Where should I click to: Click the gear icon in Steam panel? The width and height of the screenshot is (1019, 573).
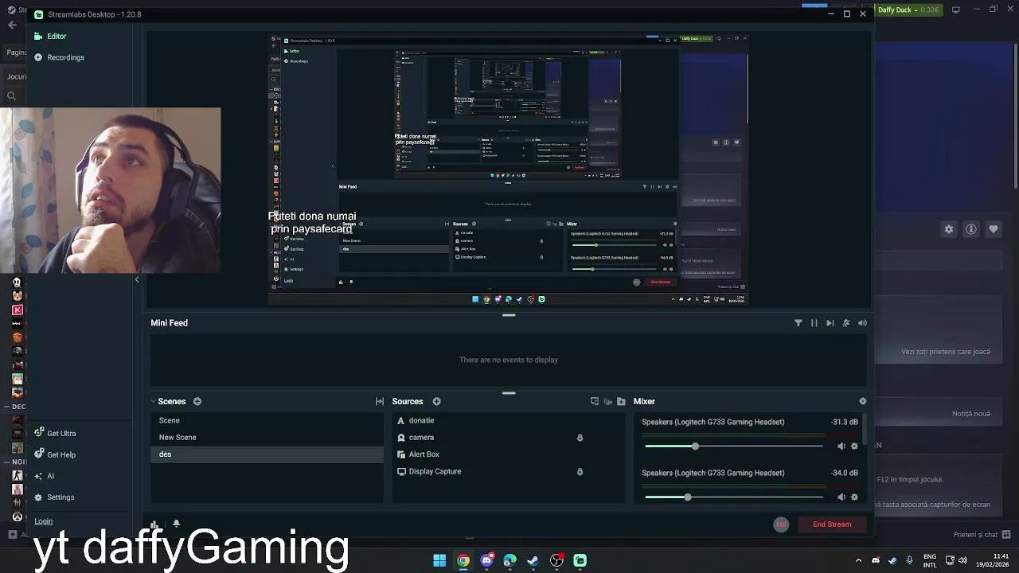point(948,229)
